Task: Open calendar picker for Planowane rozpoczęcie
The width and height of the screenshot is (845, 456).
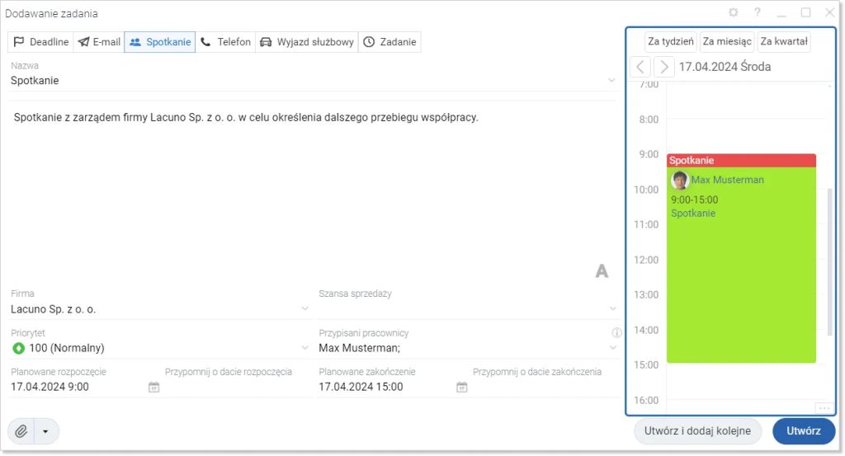Action: (153, 387)
